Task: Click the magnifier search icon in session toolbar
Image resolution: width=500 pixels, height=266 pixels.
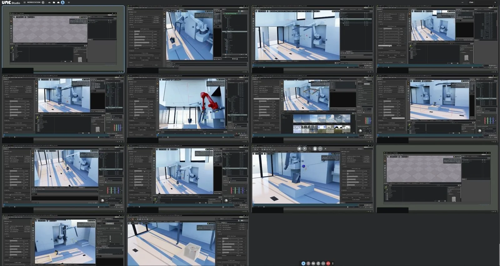Action: click(x=310, y=149)
